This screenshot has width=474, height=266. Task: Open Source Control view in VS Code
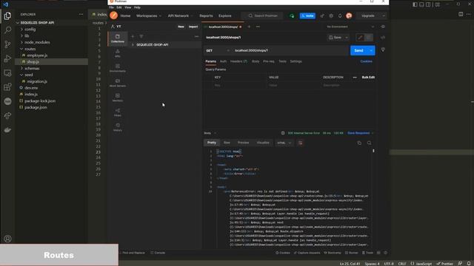pyautogui.click(x=7, y=44)
